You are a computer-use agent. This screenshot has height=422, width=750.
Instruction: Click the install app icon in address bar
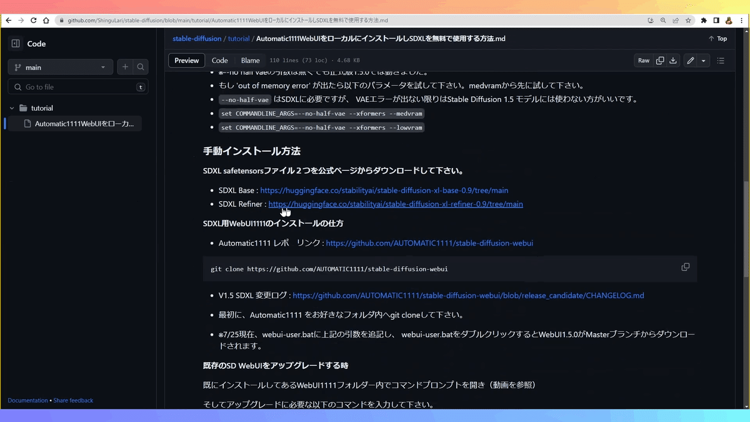click(650, 20)
